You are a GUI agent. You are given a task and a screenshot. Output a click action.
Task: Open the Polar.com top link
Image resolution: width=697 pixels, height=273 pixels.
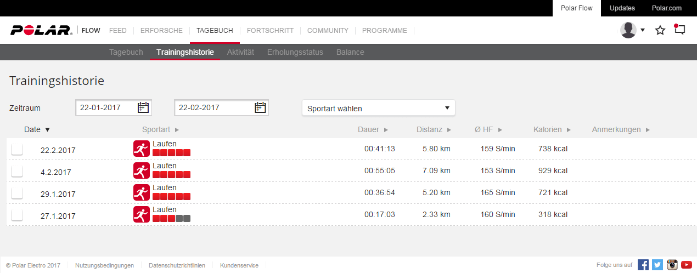click(667, 8)
